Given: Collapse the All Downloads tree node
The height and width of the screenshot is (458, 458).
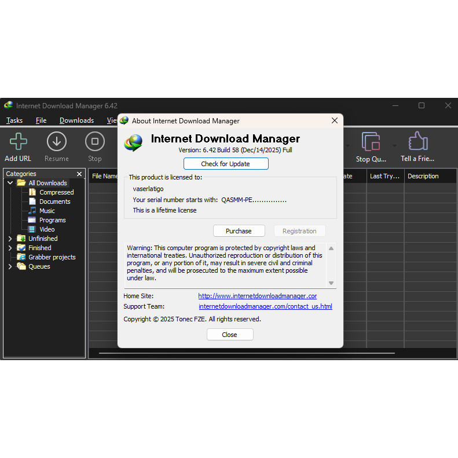Looking at the screenshot, I should pos(10,183).
